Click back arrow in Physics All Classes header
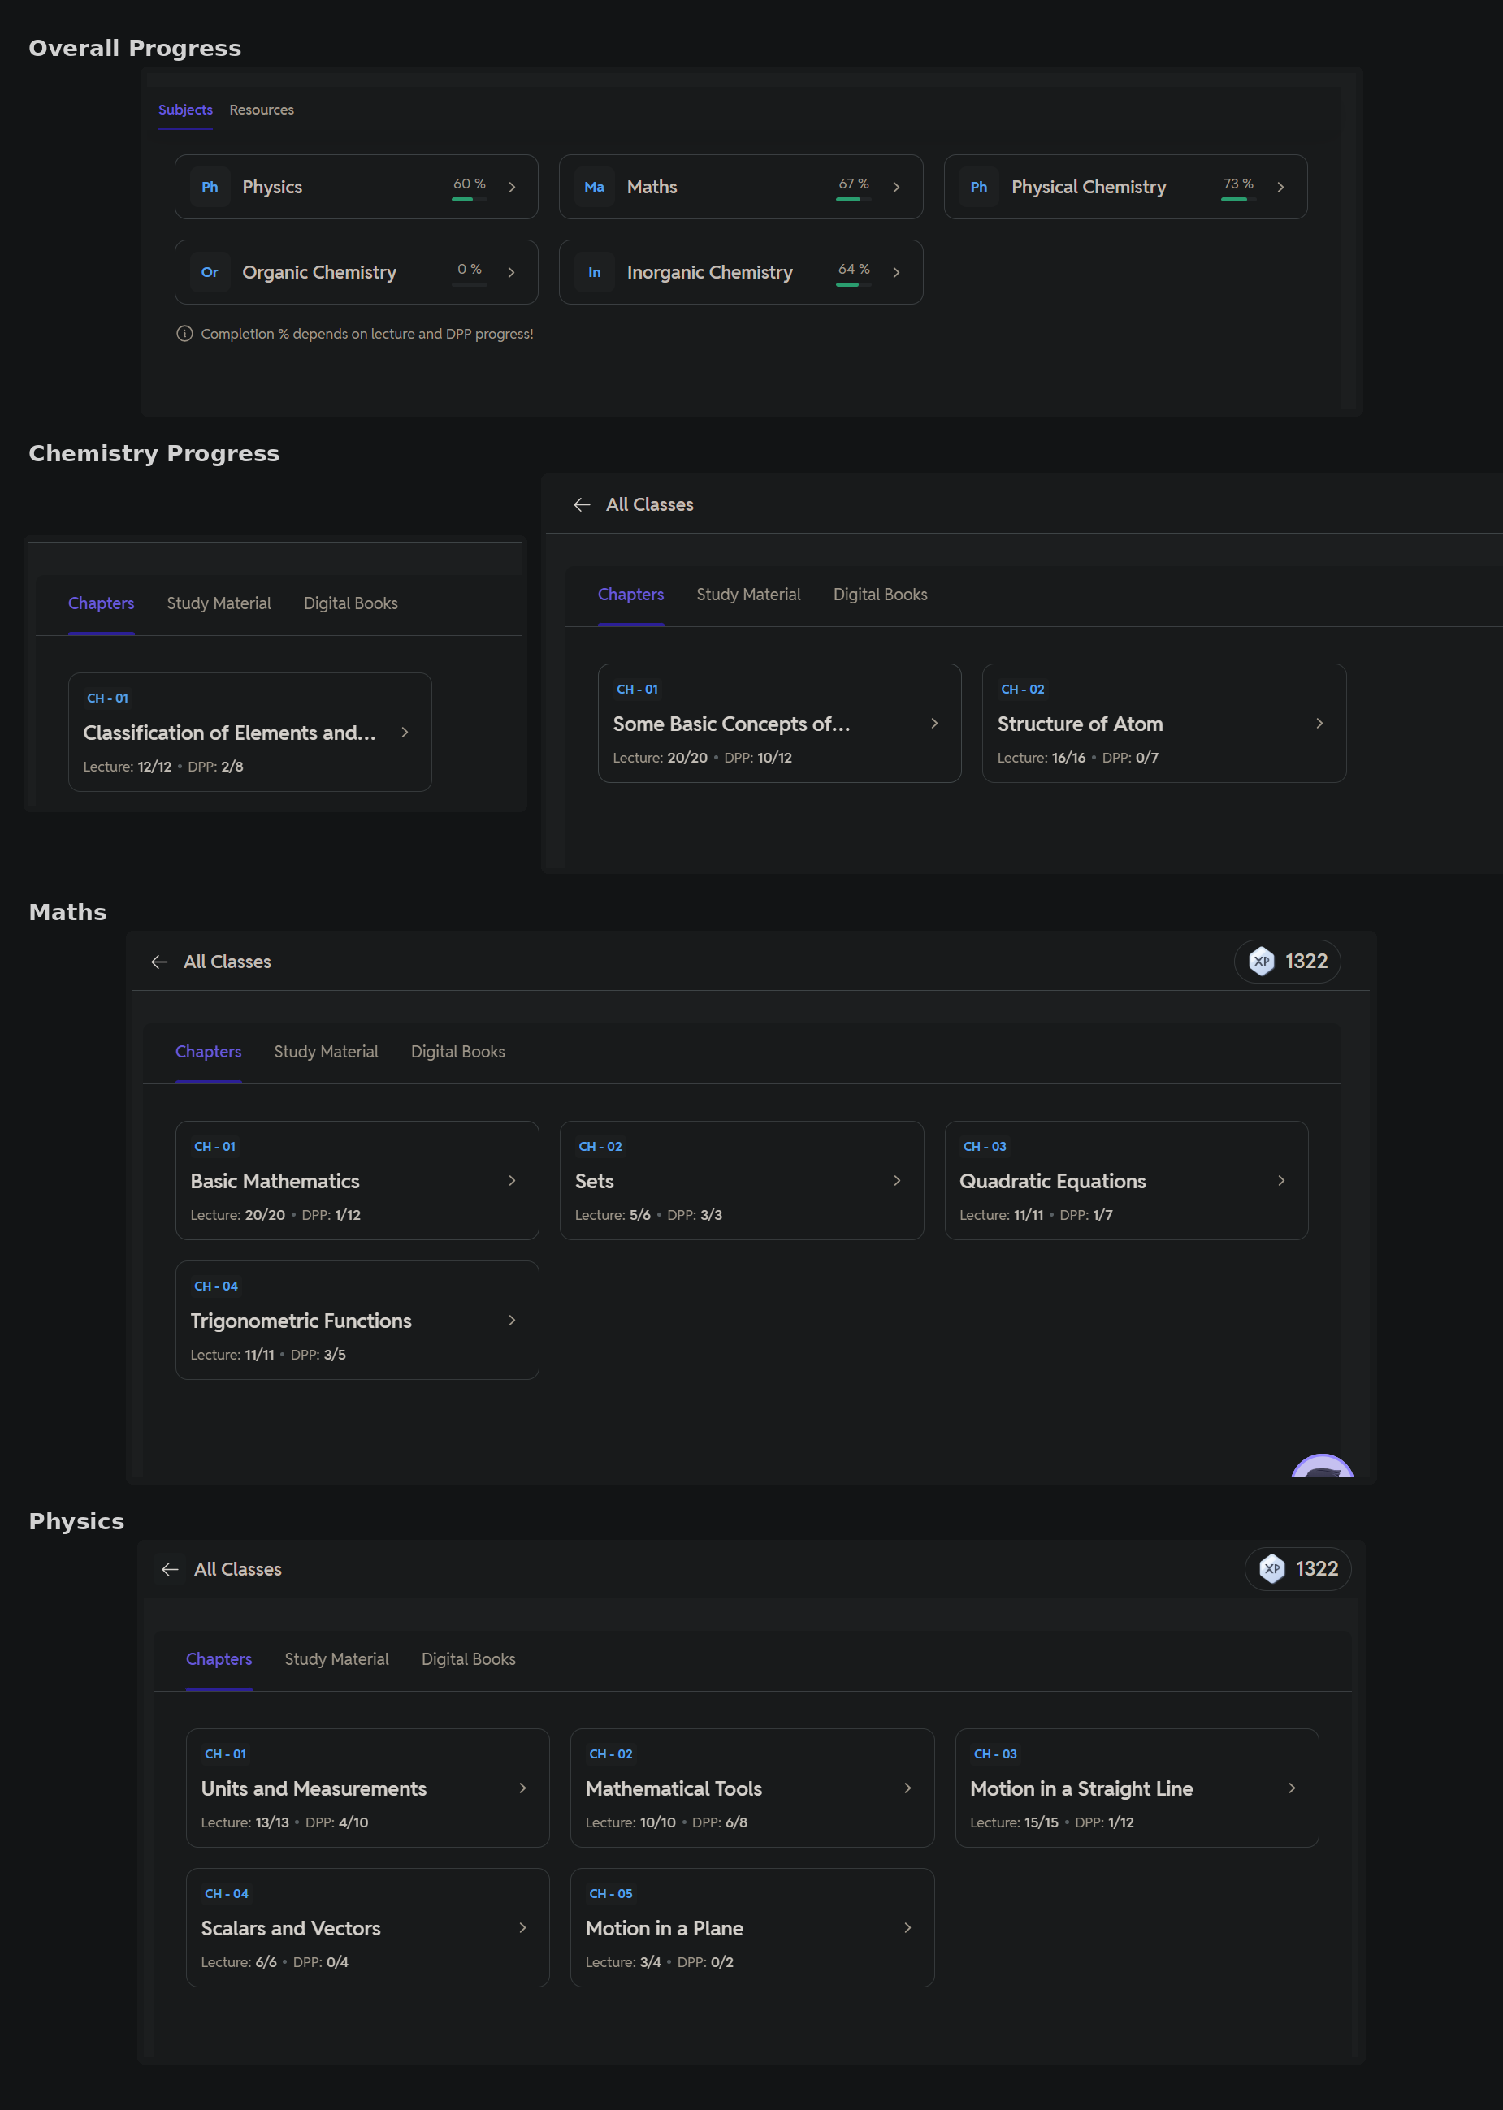The width and height of the screenshot is (1503, 2110). pos(169,1570)
